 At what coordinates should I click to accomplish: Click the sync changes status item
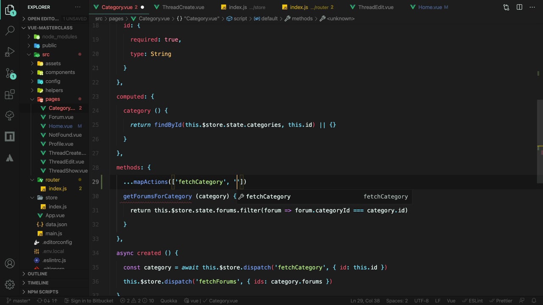[48, 301]
